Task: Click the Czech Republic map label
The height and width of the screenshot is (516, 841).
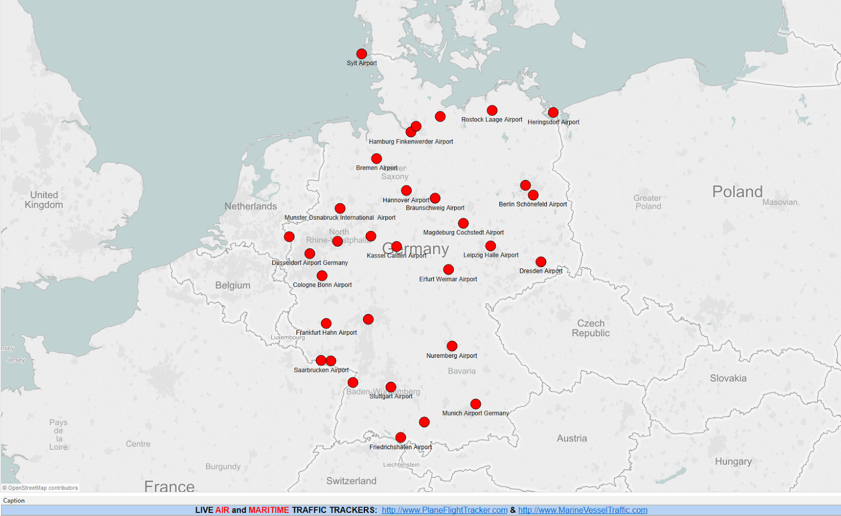Action: click(591, 328)
